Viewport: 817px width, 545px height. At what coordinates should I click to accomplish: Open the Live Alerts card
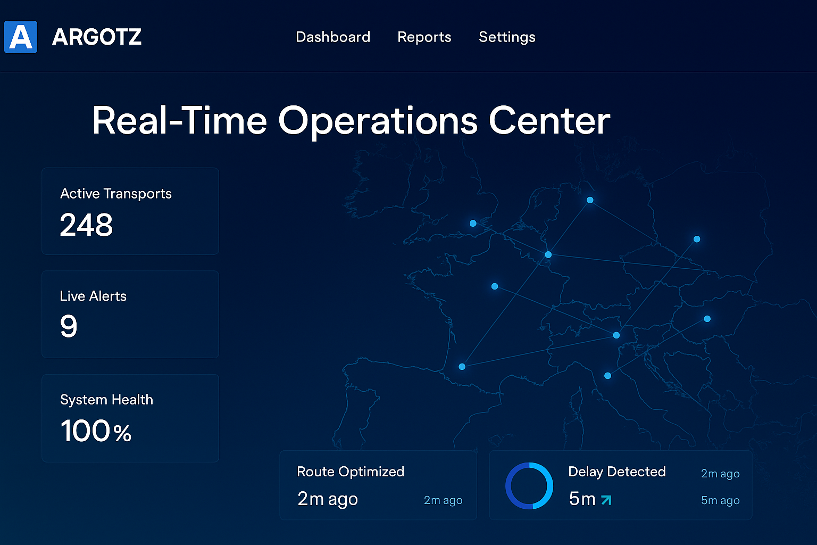coord(130,314)
